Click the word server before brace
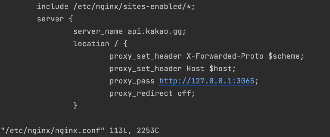Screen dimensions: 330x137 coord(50,19)
